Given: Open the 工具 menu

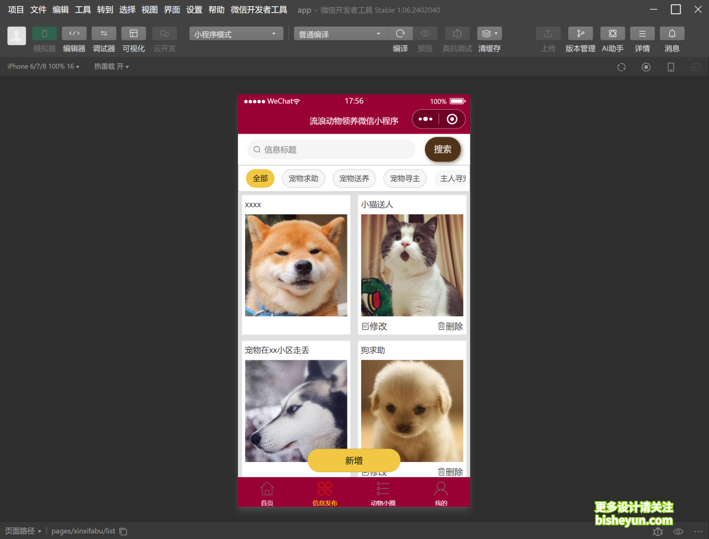Looking at the screenshot, I should point(82,9).
